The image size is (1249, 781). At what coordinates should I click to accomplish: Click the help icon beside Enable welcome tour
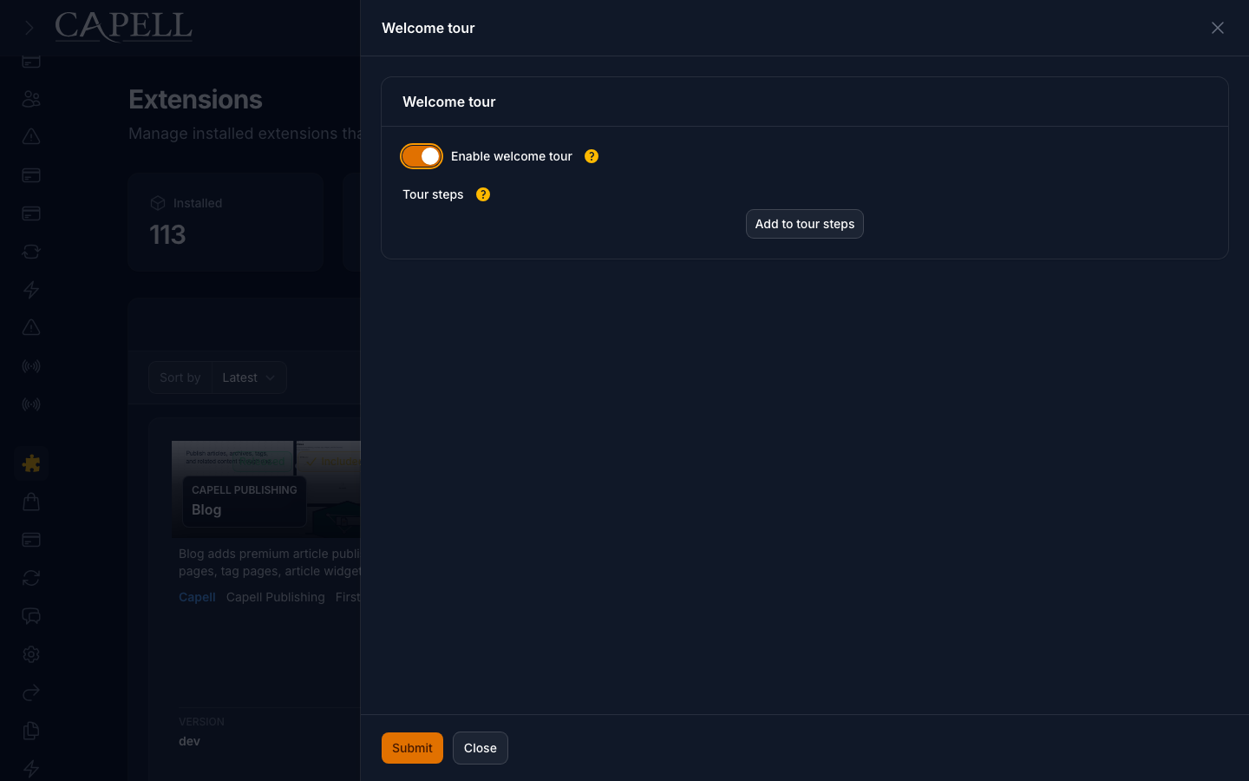(x=592, y=156)
